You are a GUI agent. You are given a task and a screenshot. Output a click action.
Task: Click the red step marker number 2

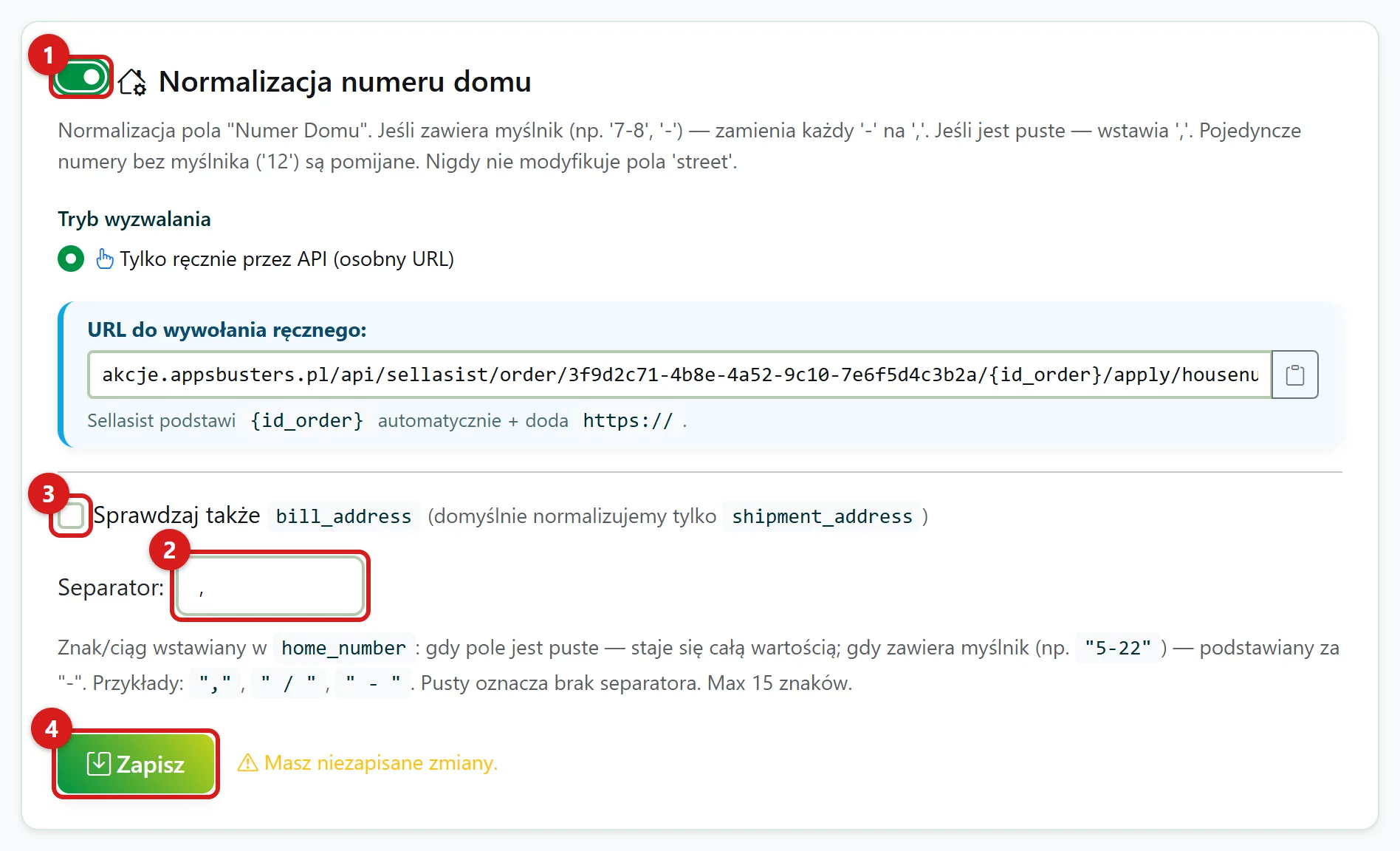point(170,550)
